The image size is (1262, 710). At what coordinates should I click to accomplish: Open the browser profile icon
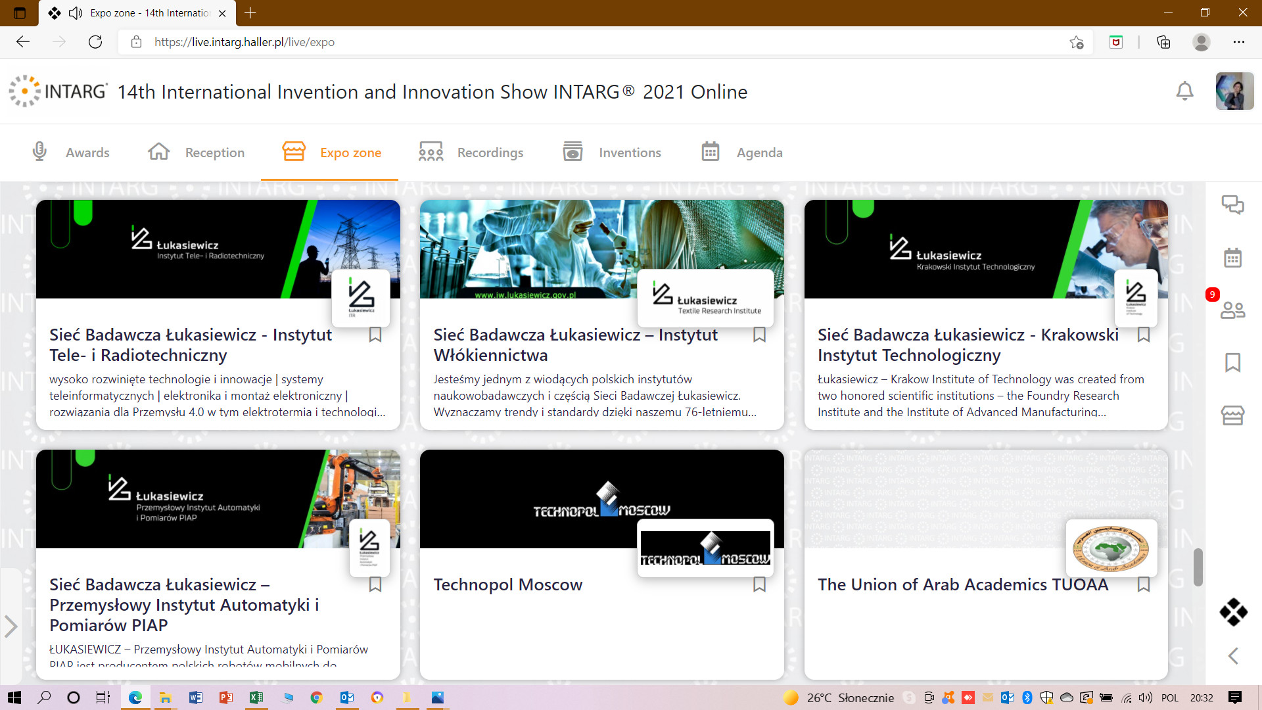(1202, 42)
